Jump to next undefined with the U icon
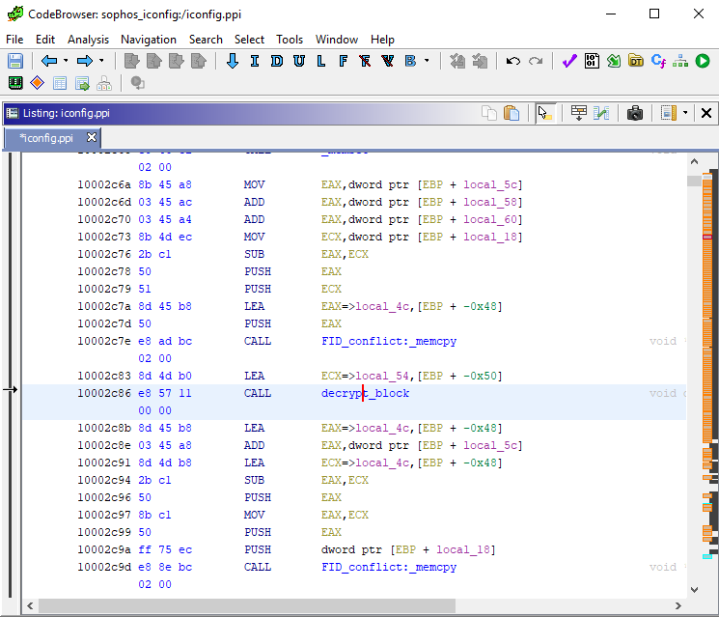The height and width of the screenshot is (617, 719). click(x=299, y=61)
